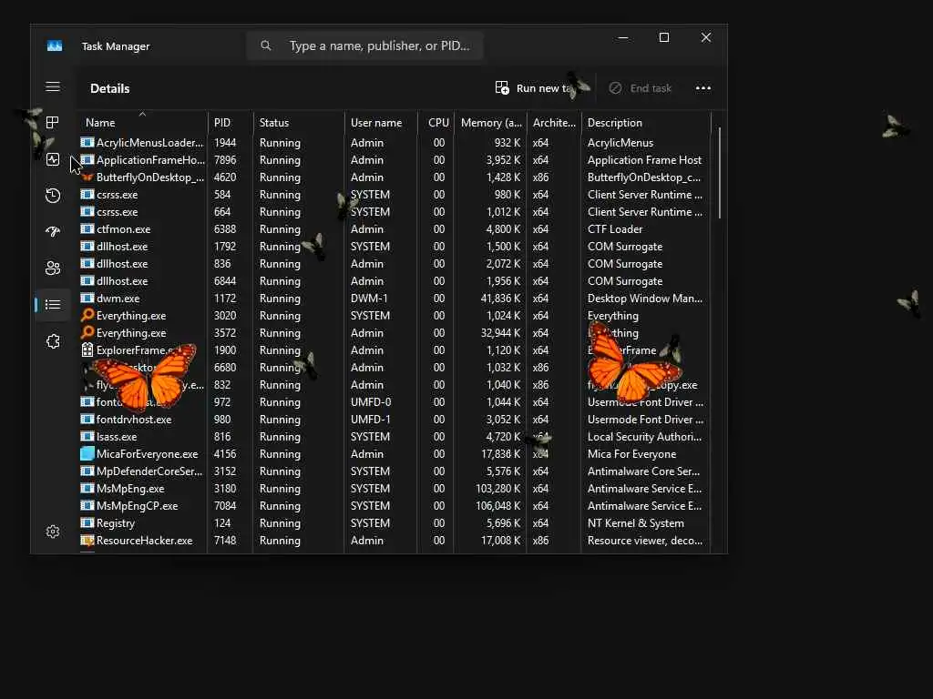Image resolution: width=933 pixels, height=699 pixels.
Task: Sort by the Memory column header
Action: [x=490, y=123]
